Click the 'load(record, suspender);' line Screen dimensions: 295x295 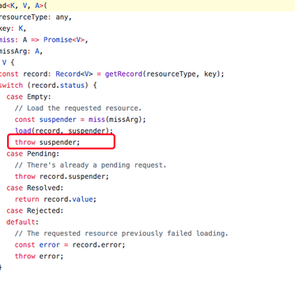[64, 130]
